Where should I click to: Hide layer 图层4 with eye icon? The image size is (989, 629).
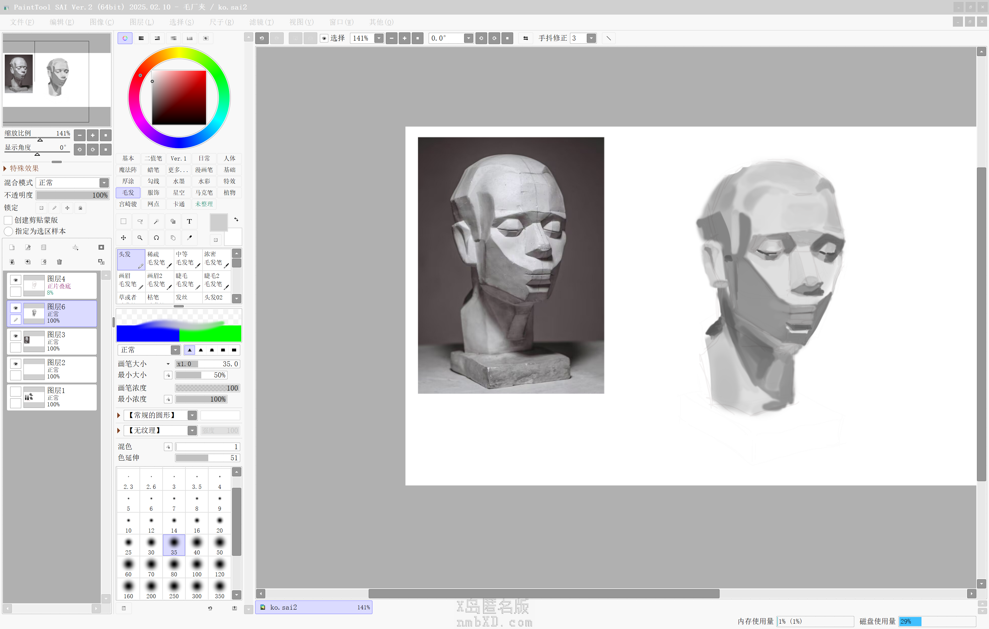[x=16, y=280]
